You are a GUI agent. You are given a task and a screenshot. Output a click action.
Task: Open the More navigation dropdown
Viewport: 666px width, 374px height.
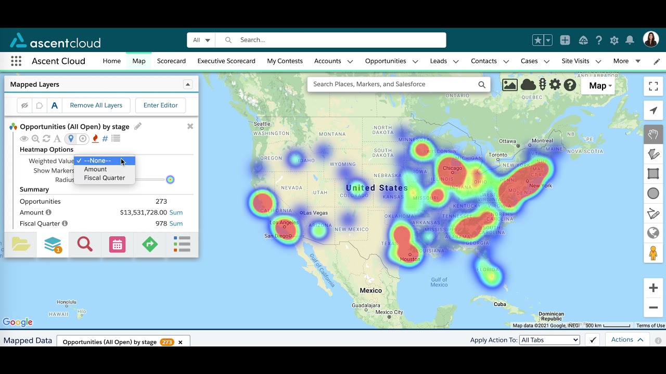pyautogui.click(x=626, y=61)
